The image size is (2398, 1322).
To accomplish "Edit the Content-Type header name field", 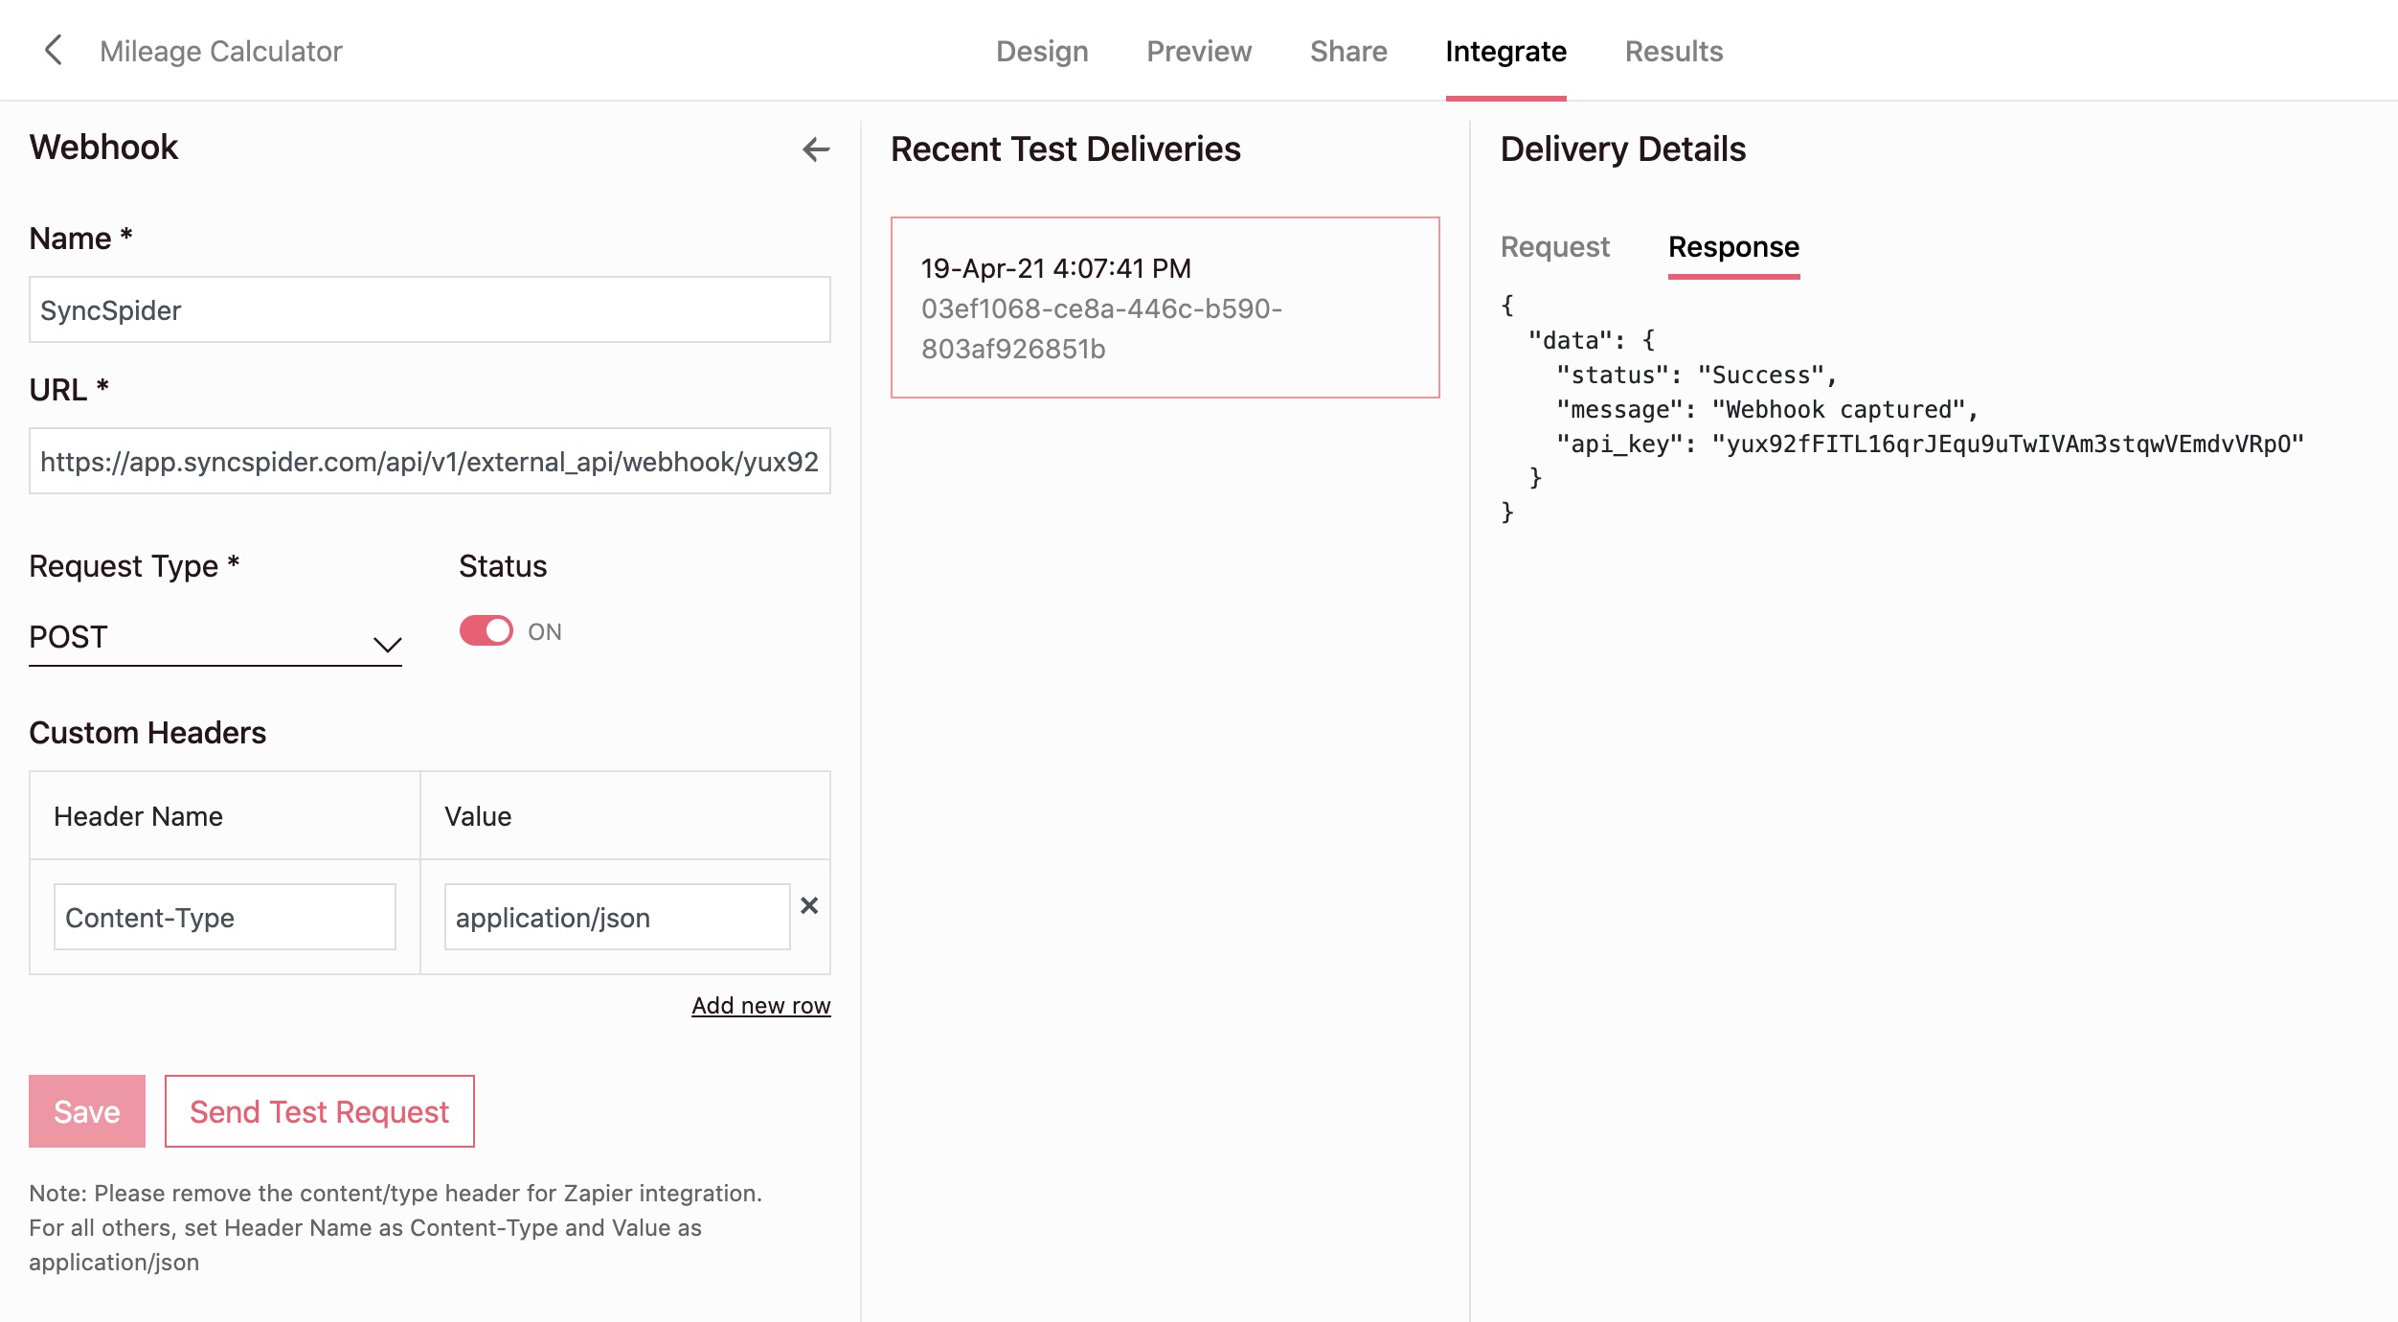I will tap(225, 917).
